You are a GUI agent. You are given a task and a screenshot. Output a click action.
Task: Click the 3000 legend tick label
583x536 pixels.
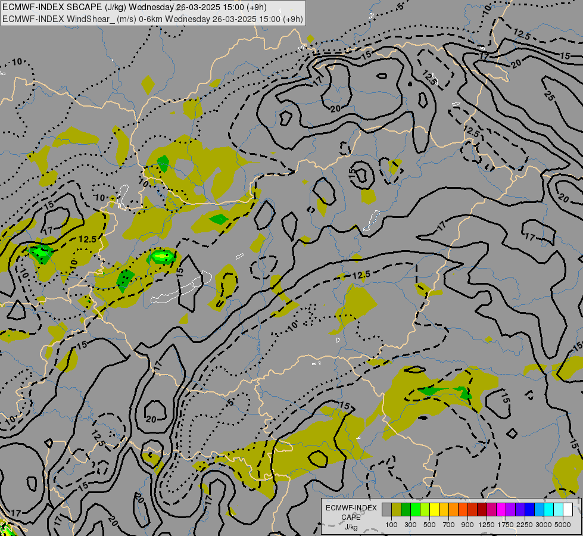coord(544,525)
